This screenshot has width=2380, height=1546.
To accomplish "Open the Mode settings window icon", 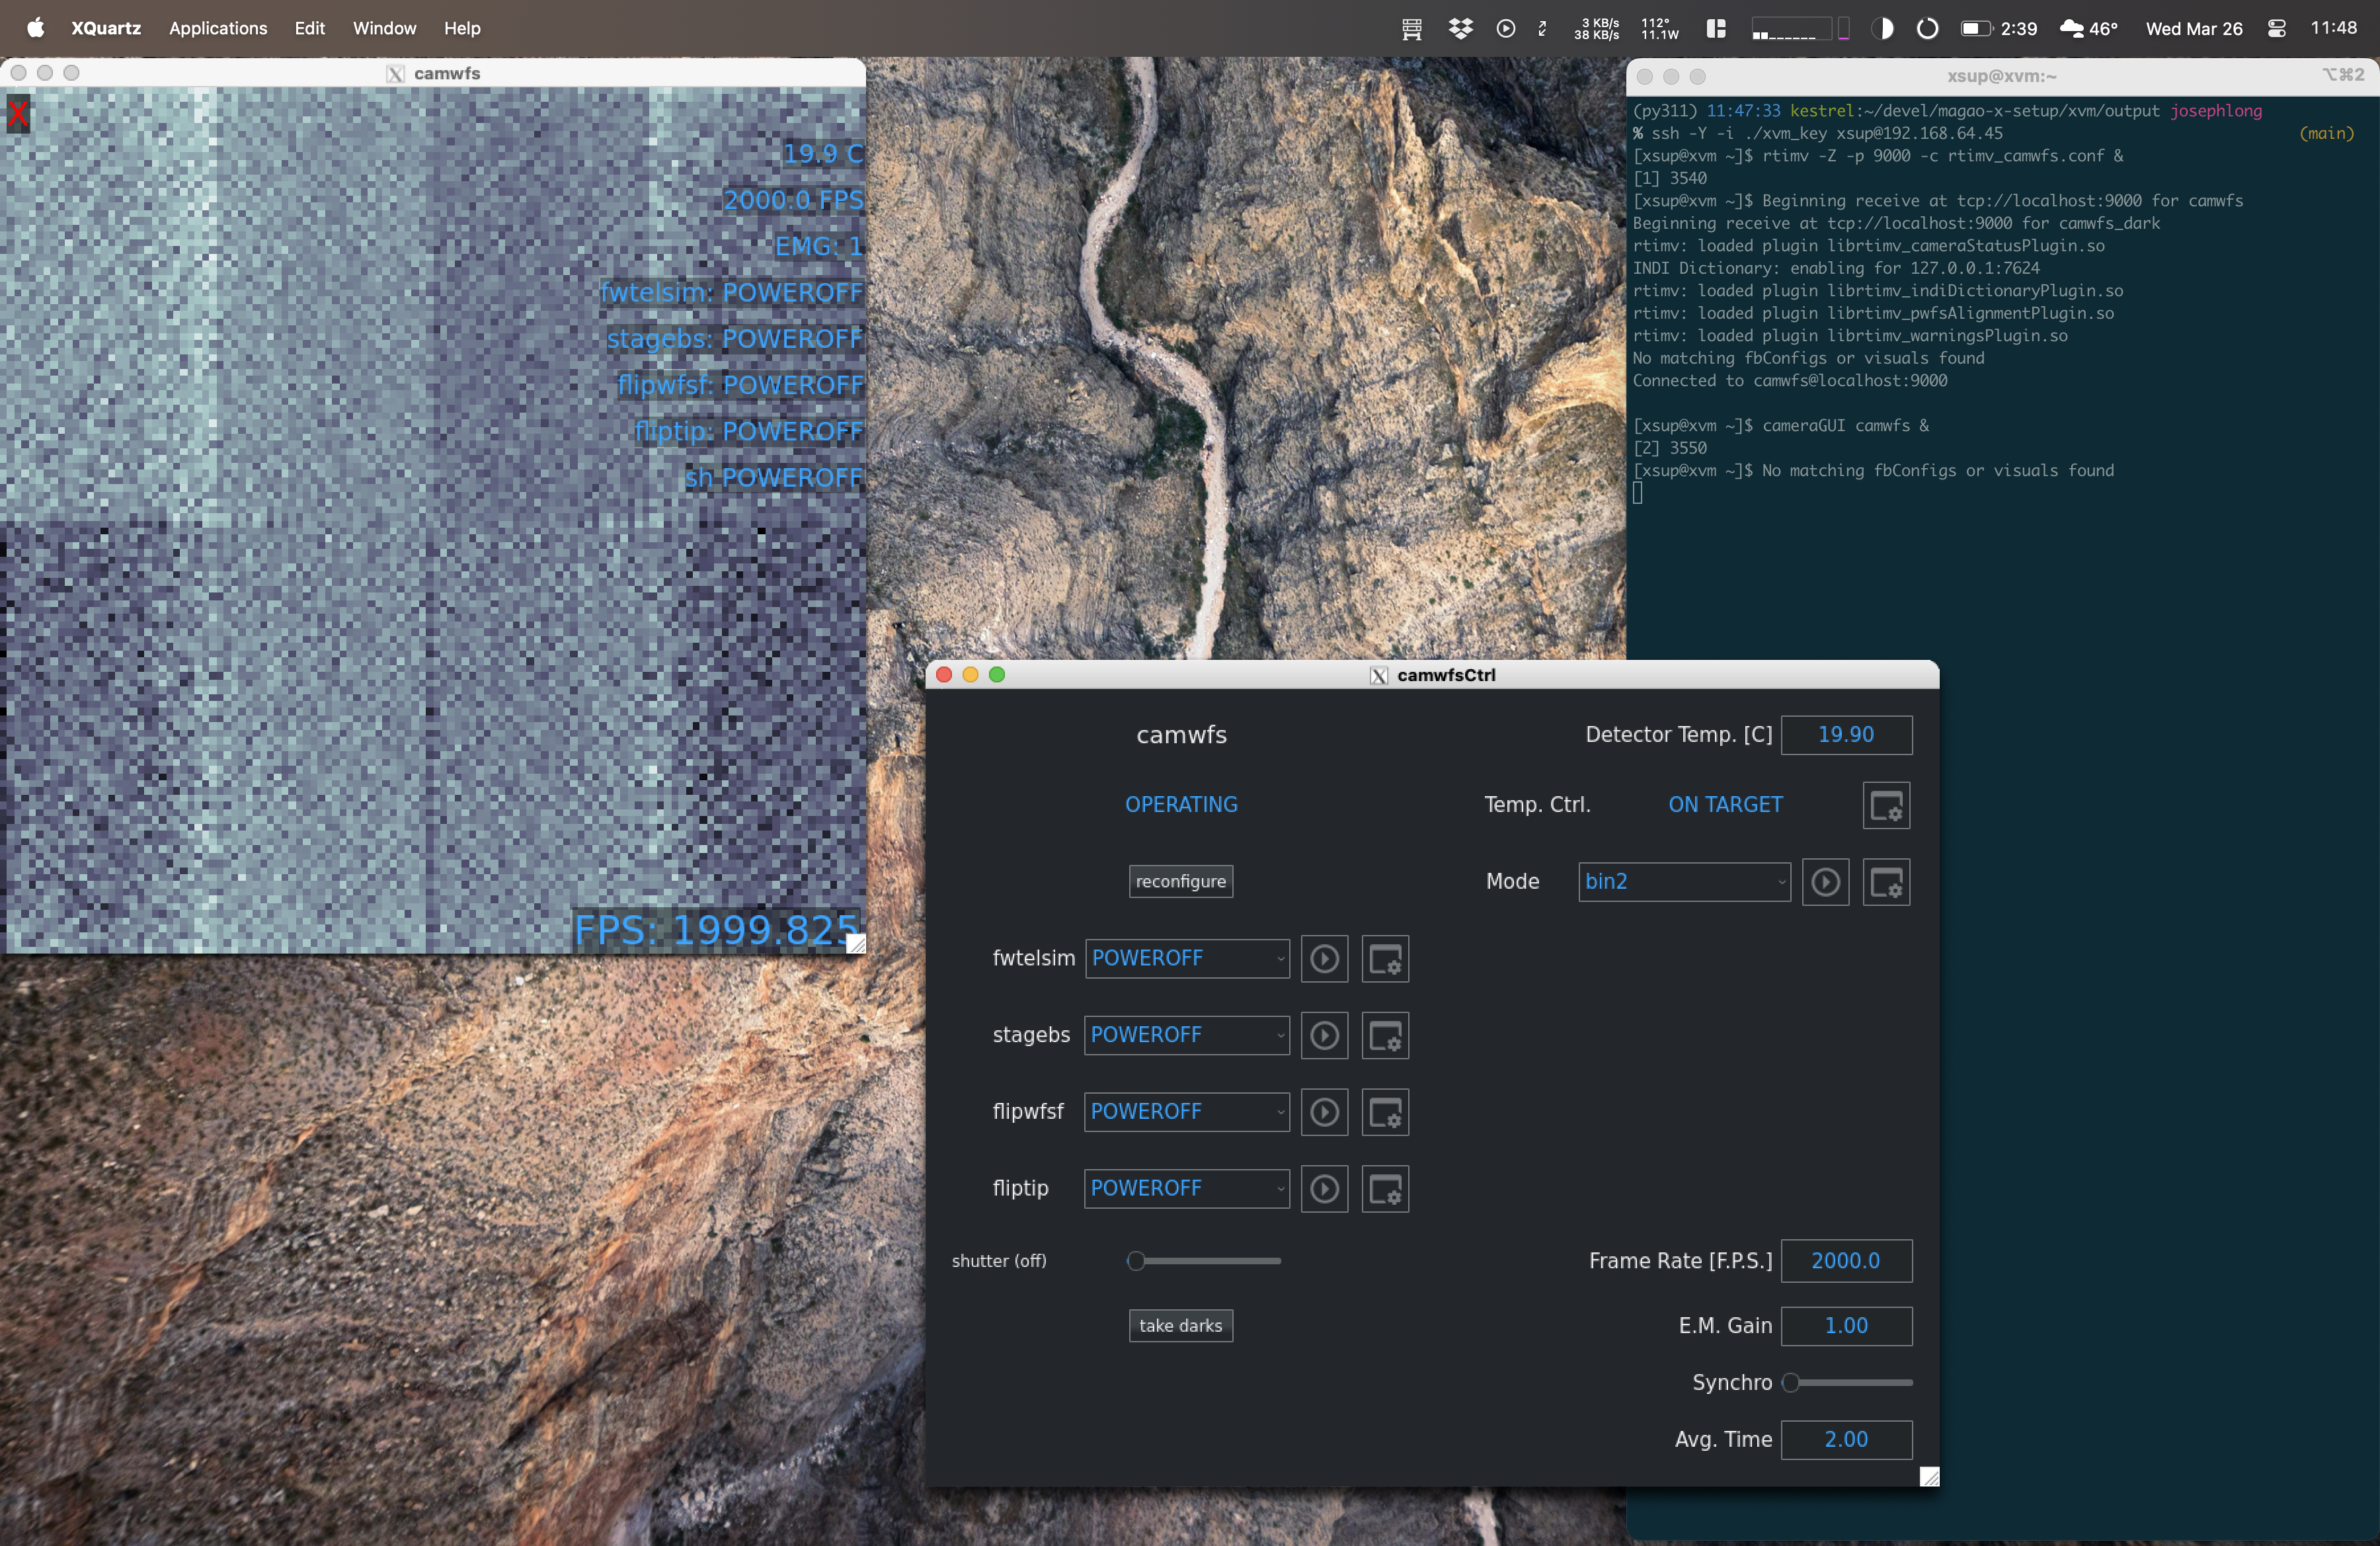I will pyautogui.click(x=1886, y=882).
